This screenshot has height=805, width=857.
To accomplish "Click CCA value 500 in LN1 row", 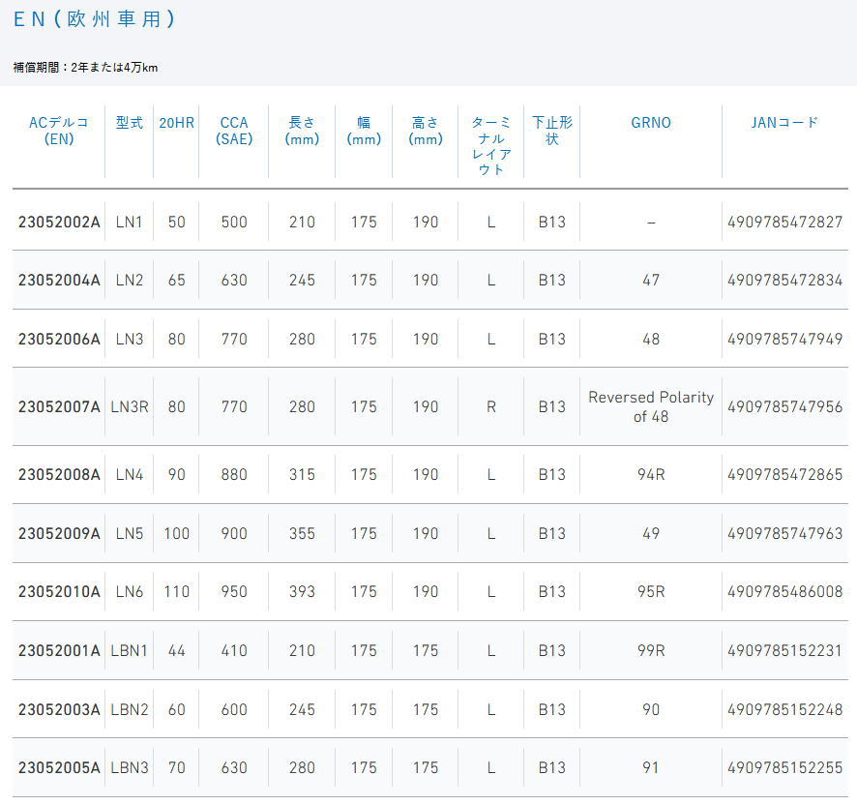I will (234, 222).
